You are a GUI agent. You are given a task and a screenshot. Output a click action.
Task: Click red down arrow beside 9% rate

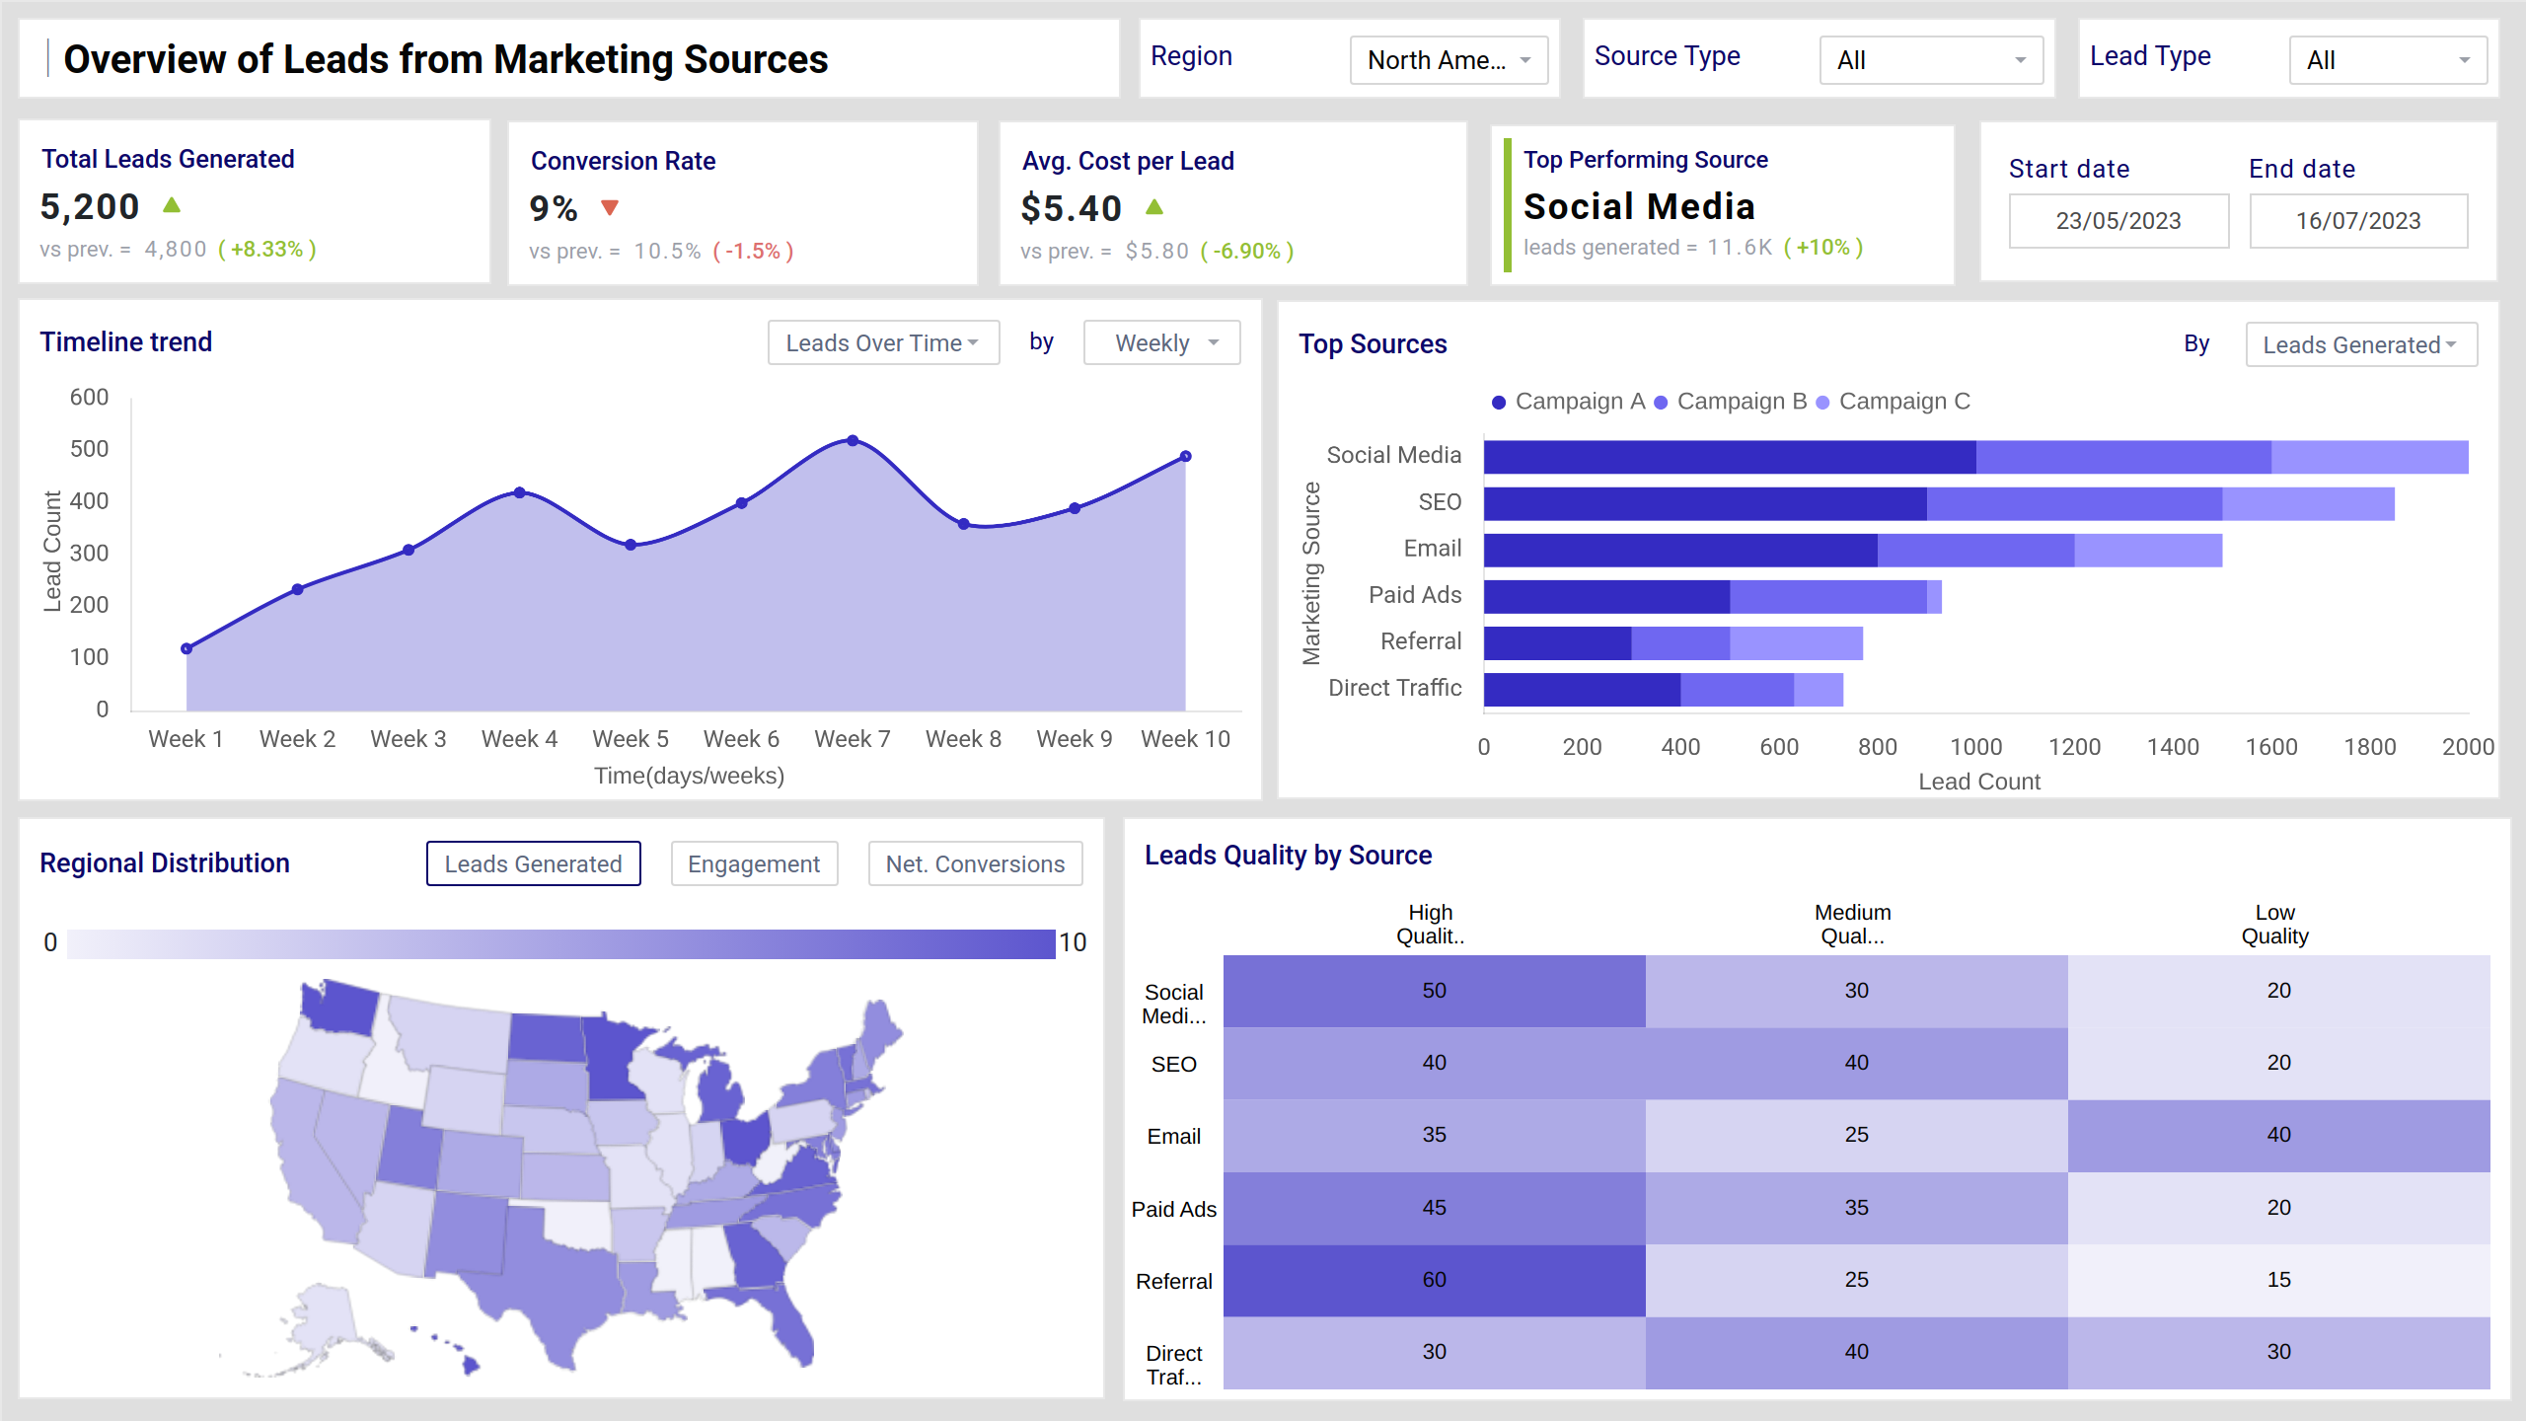coord(610,207)
